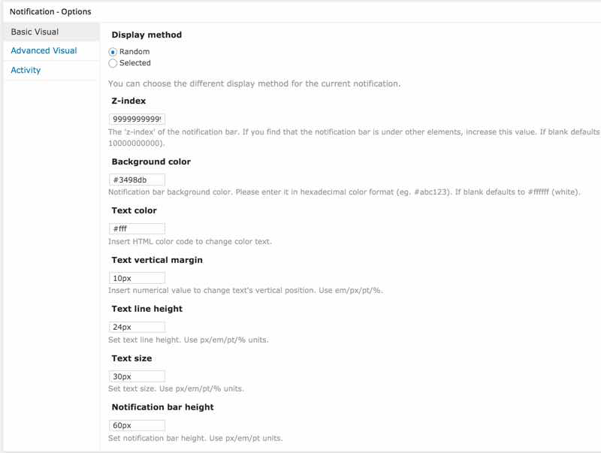601x453 pixels.
Task: Open the Activity tab
Action: click(x=26, y=71)
